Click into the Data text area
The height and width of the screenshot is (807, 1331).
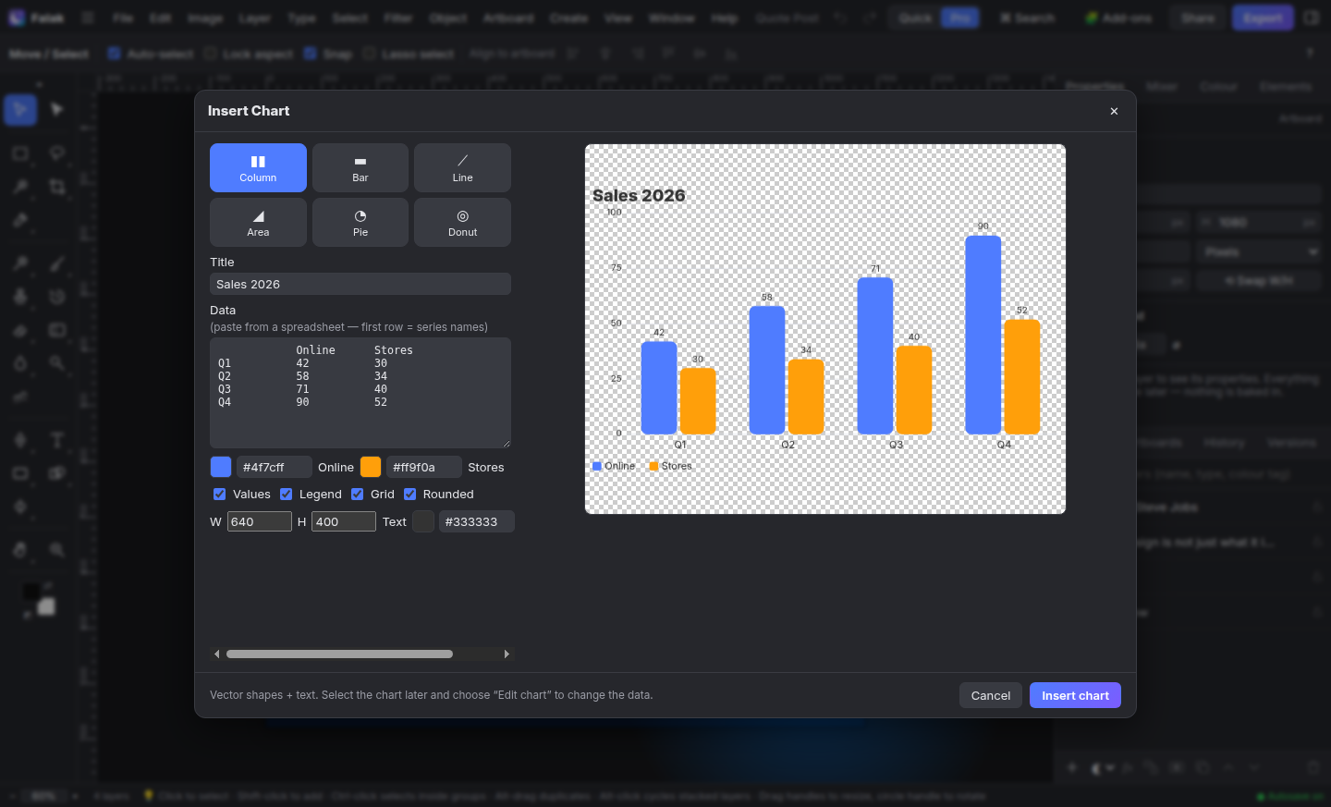[x=360, y=393]
